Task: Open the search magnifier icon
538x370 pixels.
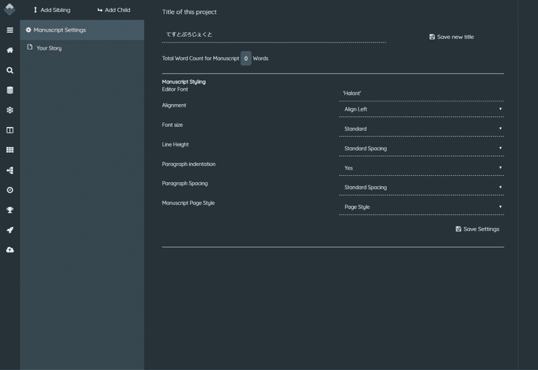Action: click(x=9, y=71)
